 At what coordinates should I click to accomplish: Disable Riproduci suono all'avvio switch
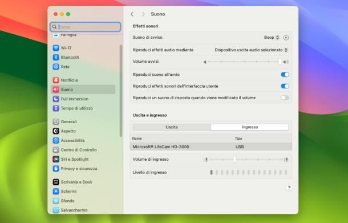(285, 75)
